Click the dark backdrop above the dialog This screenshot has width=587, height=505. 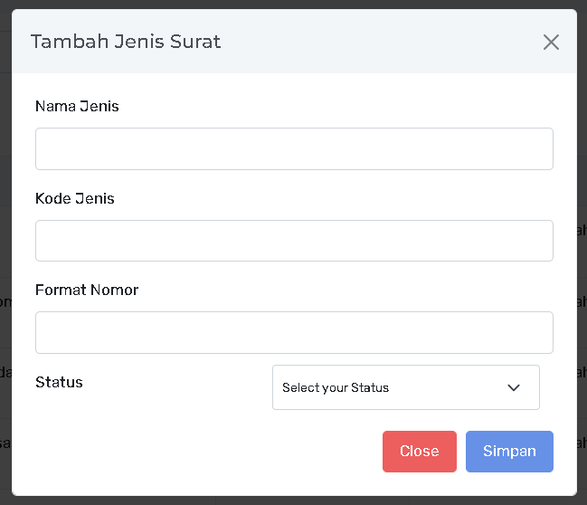pos(294,4)
